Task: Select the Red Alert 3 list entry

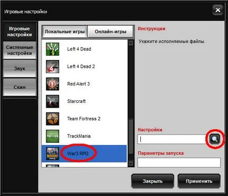Action: click(x=84, y=84)
